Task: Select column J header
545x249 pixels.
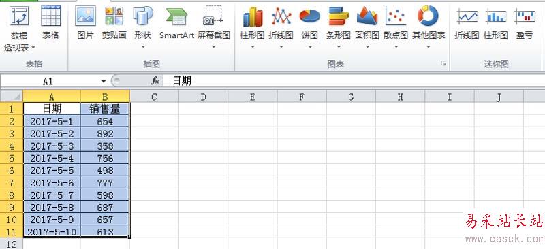Action: pos(499,97)
